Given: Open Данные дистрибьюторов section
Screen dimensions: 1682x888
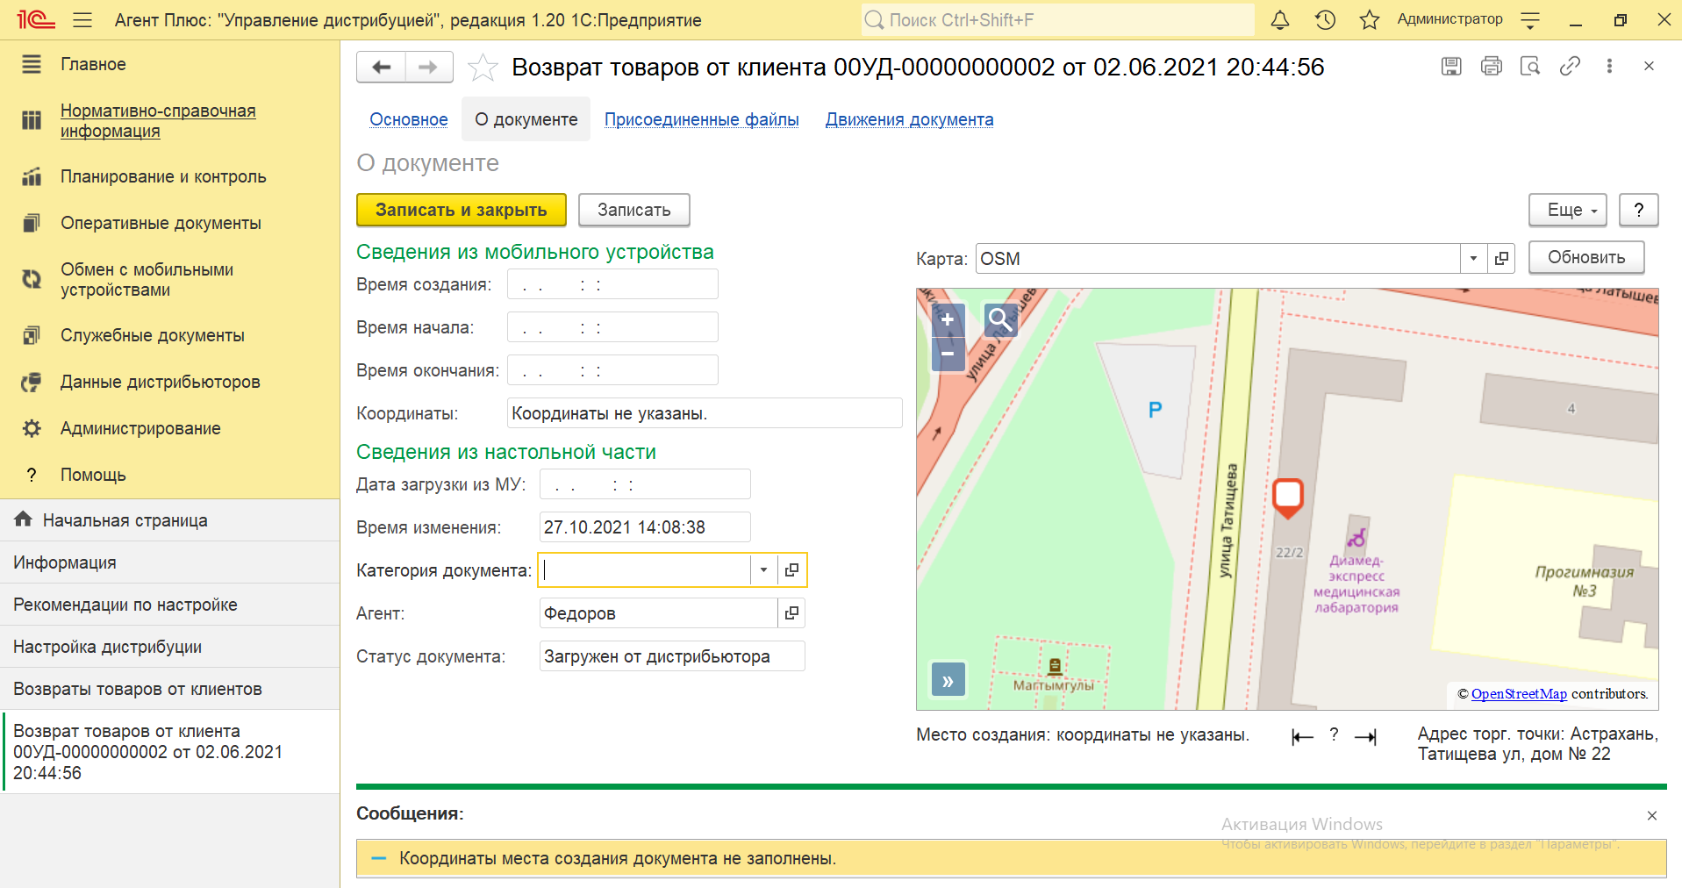Looking at the screenshot, I should tap(169, 382).
